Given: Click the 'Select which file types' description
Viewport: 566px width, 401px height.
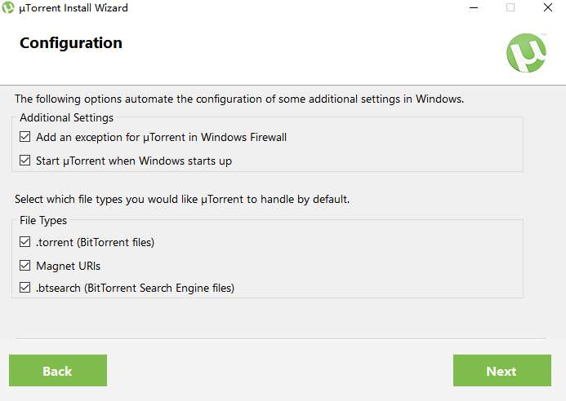Looking at the screenshot, I should click(x=182, y=199).
